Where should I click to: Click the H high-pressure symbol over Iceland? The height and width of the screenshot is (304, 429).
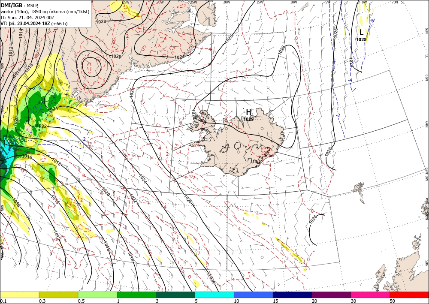point(248,112)
